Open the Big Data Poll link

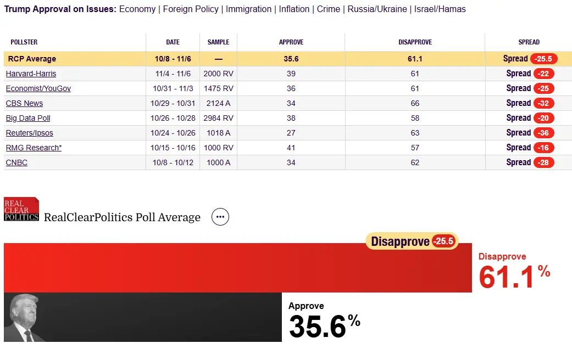pos(28,118)
